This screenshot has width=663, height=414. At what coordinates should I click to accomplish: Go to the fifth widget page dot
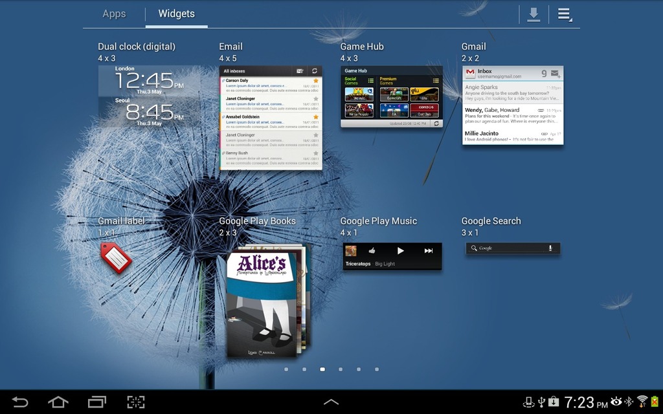pos(359,369)
